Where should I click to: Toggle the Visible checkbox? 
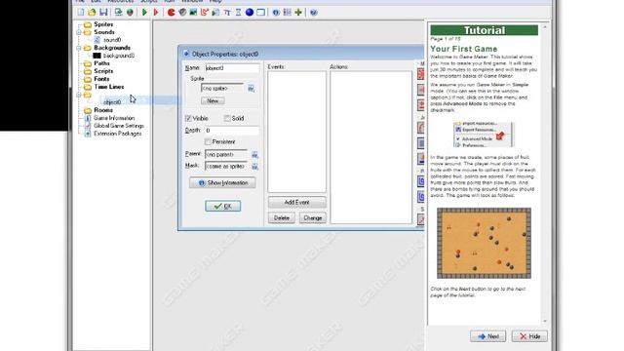pyautogui.click(x=188, y=118)
